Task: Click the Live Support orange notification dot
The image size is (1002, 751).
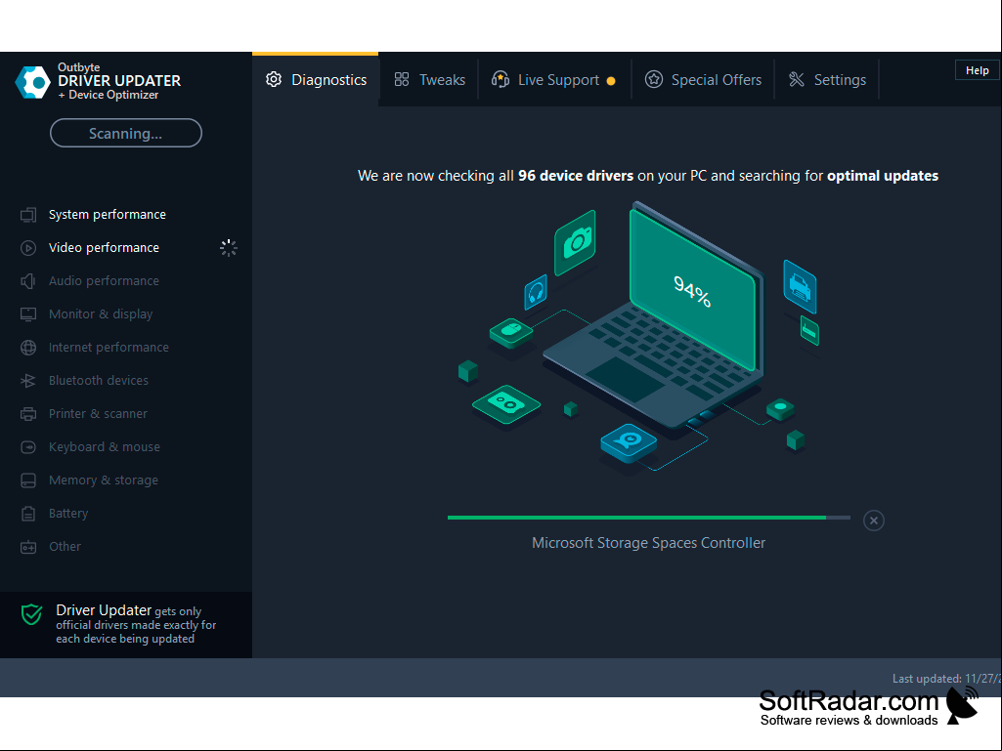Action: [x=611, y=81]
